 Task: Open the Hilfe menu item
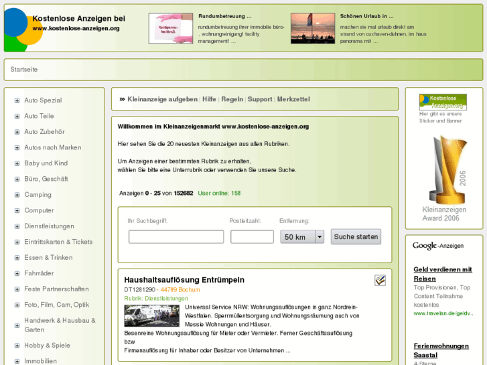point(209,99)
